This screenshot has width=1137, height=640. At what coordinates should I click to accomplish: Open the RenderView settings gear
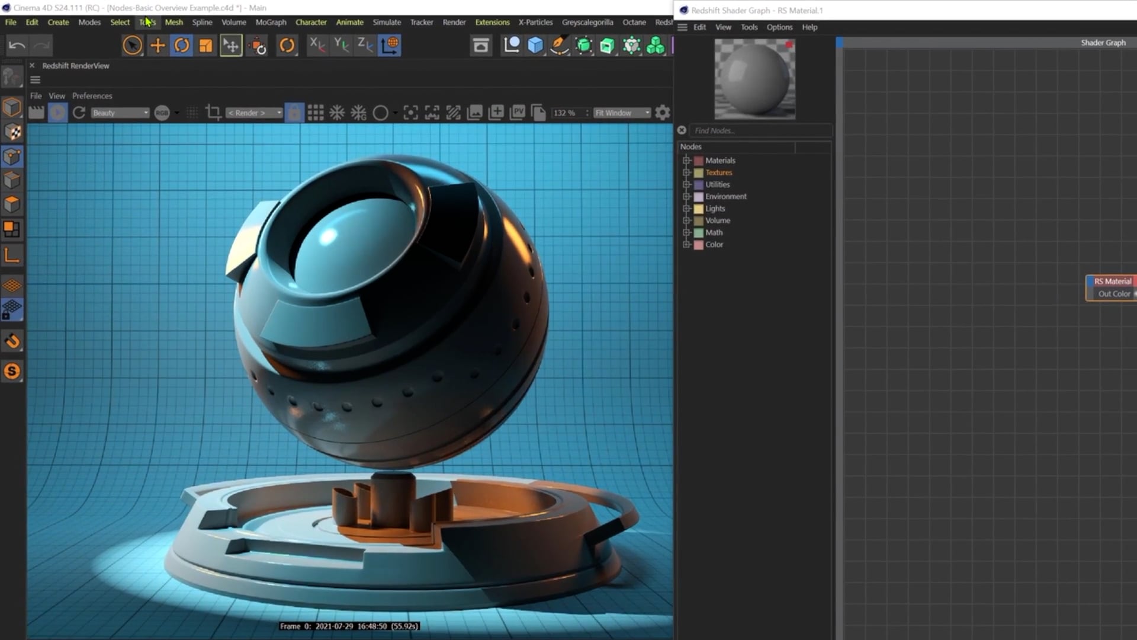[662, 113]
